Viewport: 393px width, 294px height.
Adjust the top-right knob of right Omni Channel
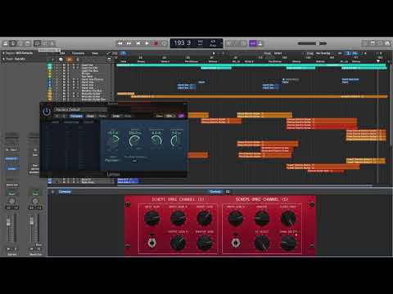click(x=288, y=218)
